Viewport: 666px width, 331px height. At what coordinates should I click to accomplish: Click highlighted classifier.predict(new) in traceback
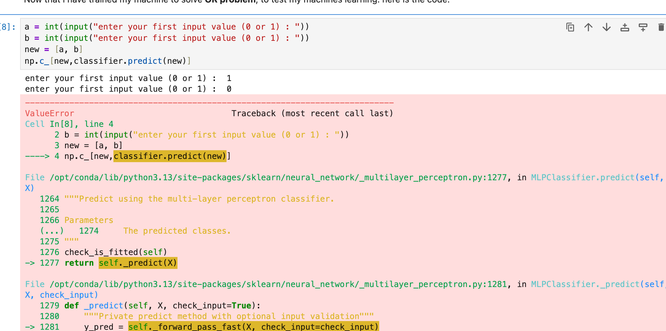point(170,156)
